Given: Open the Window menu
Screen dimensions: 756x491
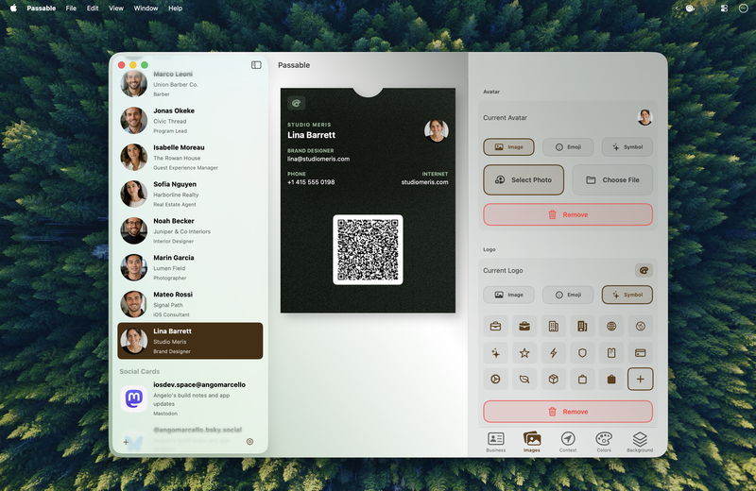Looking at the screenshot, I should (x=146, y=8).
